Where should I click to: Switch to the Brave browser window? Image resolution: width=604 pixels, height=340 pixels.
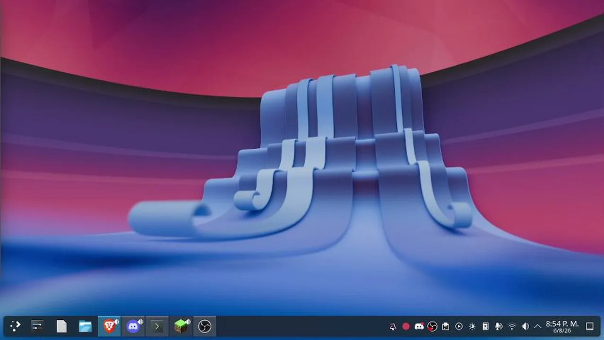(109, 326)
